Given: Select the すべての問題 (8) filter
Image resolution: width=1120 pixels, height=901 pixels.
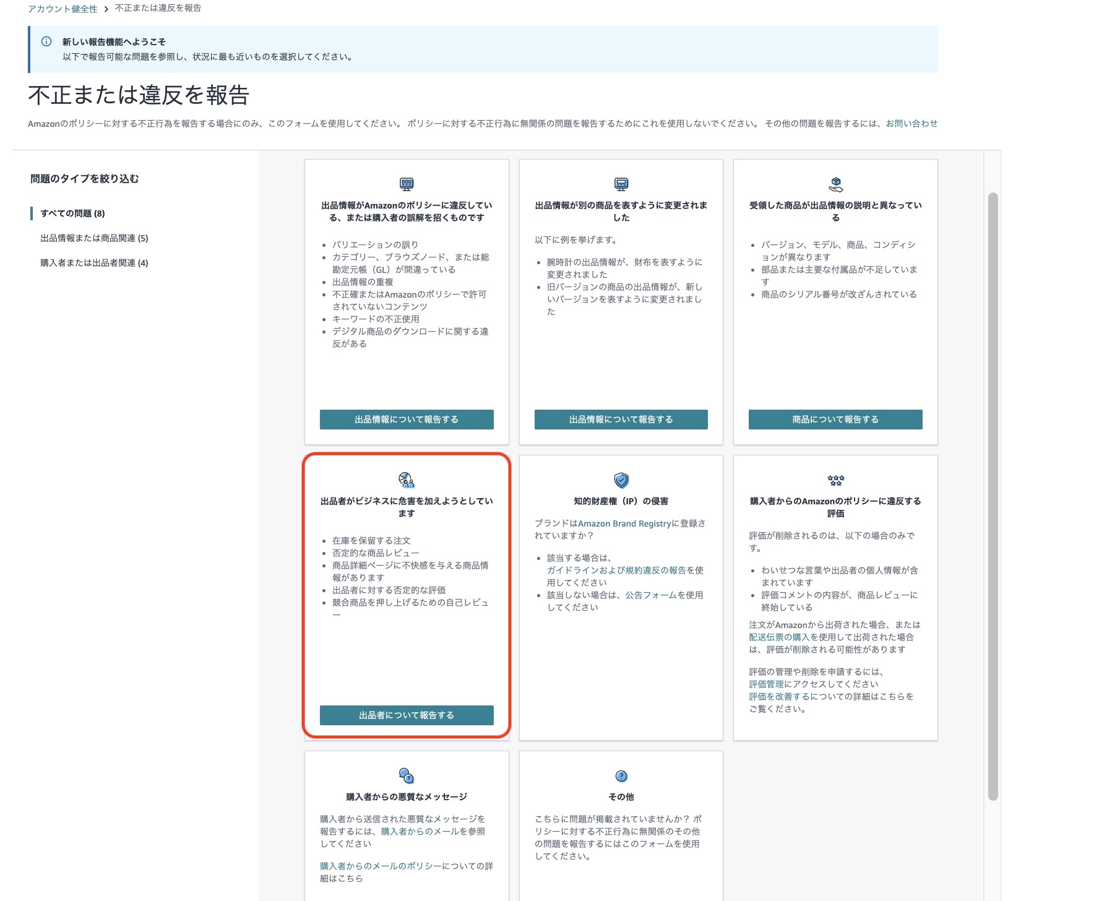Looking at the screenshot, I should (x=72, y=213).
